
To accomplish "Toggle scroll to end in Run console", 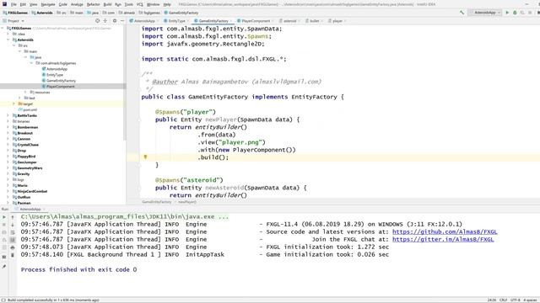I will coord(13,240).
